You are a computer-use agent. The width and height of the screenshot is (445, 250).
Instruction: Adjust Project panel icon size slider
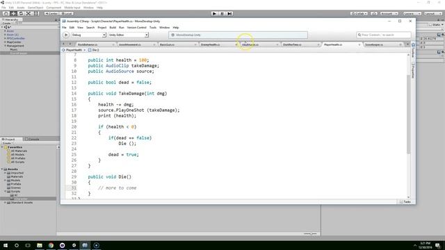(310, 234)
